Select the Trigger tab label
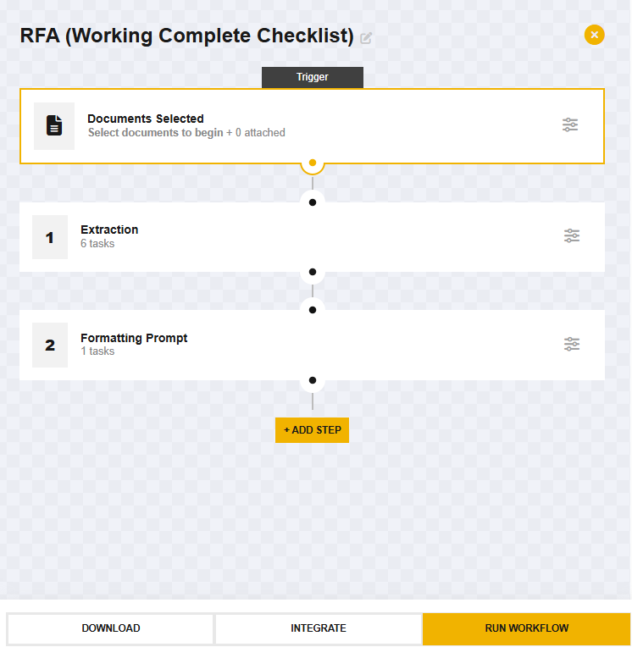Viewport: 632px width, 647px height. tap(312, 77)
